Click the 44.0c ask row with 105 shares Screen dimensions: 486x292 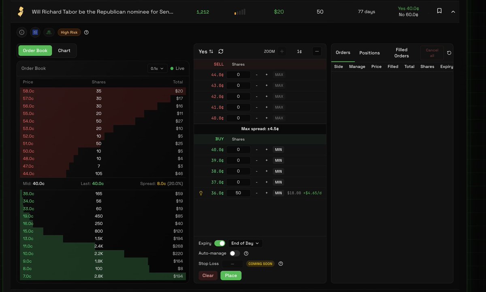(103, 174)
